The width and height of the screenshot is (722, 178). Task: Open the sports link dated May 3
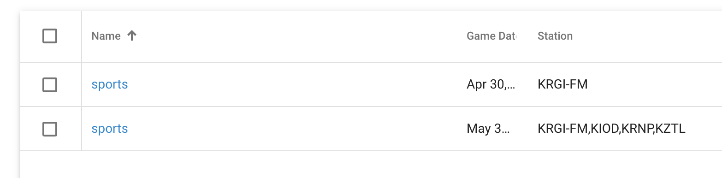pos(110,129)
